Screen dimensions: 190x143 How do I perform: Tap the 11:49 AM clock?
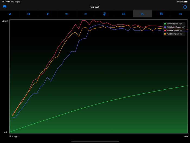coord(6,2)
